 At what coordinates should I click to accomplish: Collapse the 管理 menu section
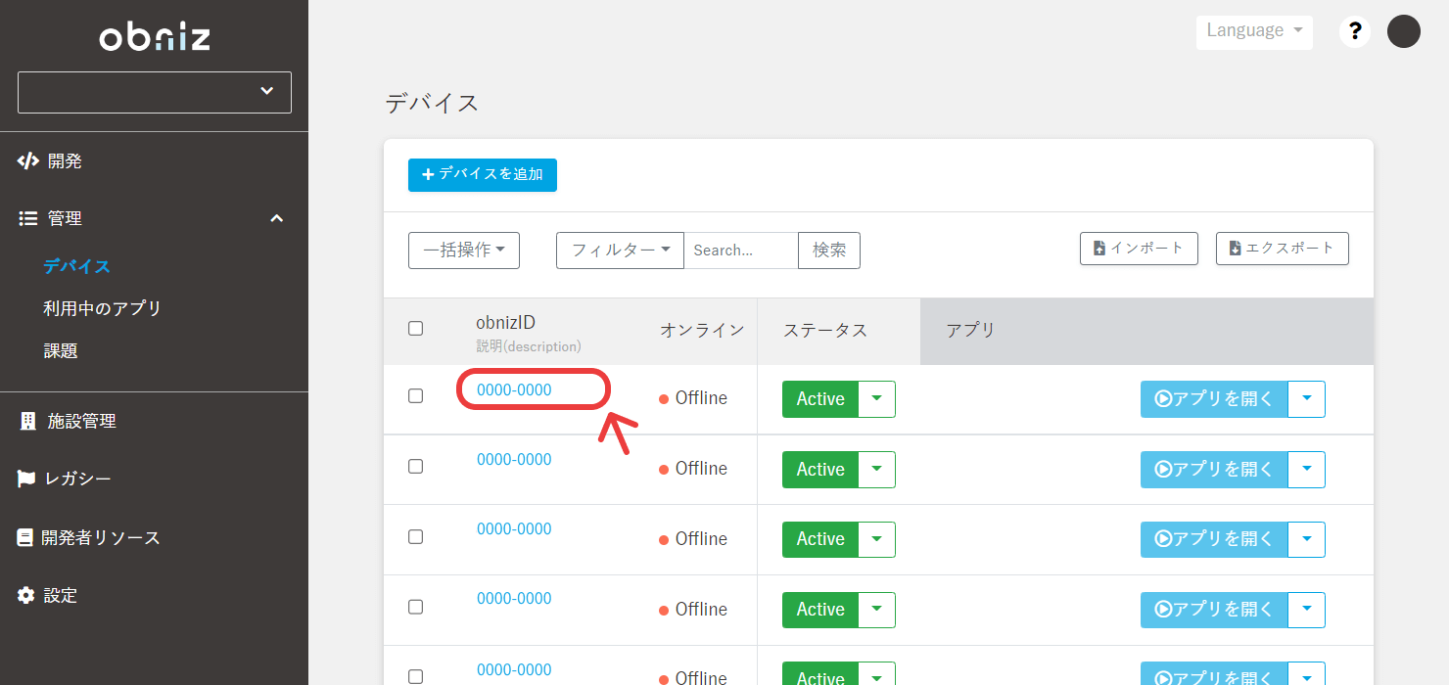[276, 219]
